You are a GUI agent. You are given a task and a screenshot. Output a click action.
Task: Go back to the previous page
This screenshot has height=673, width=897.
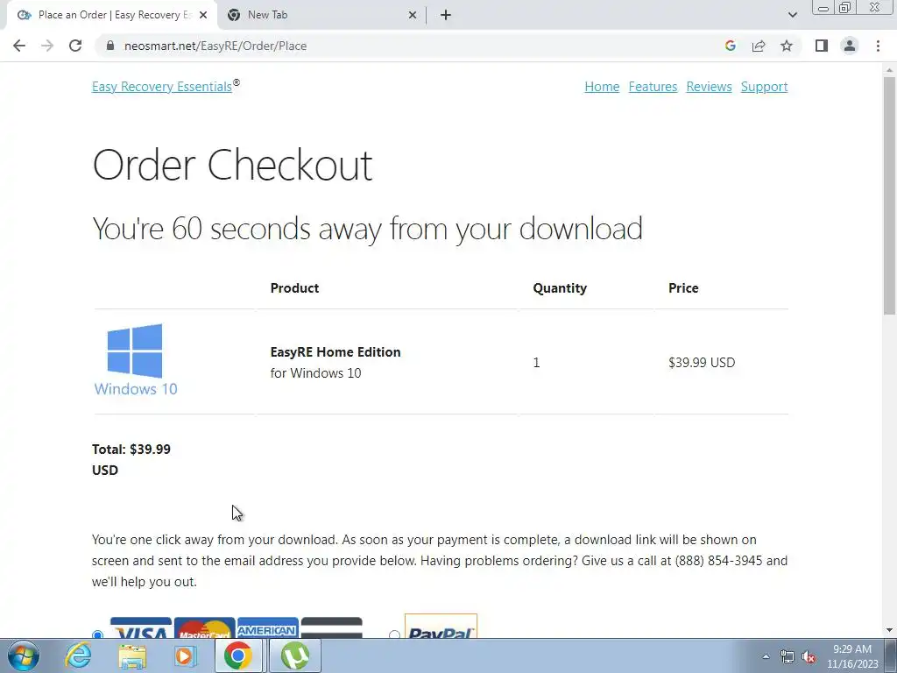19,46
